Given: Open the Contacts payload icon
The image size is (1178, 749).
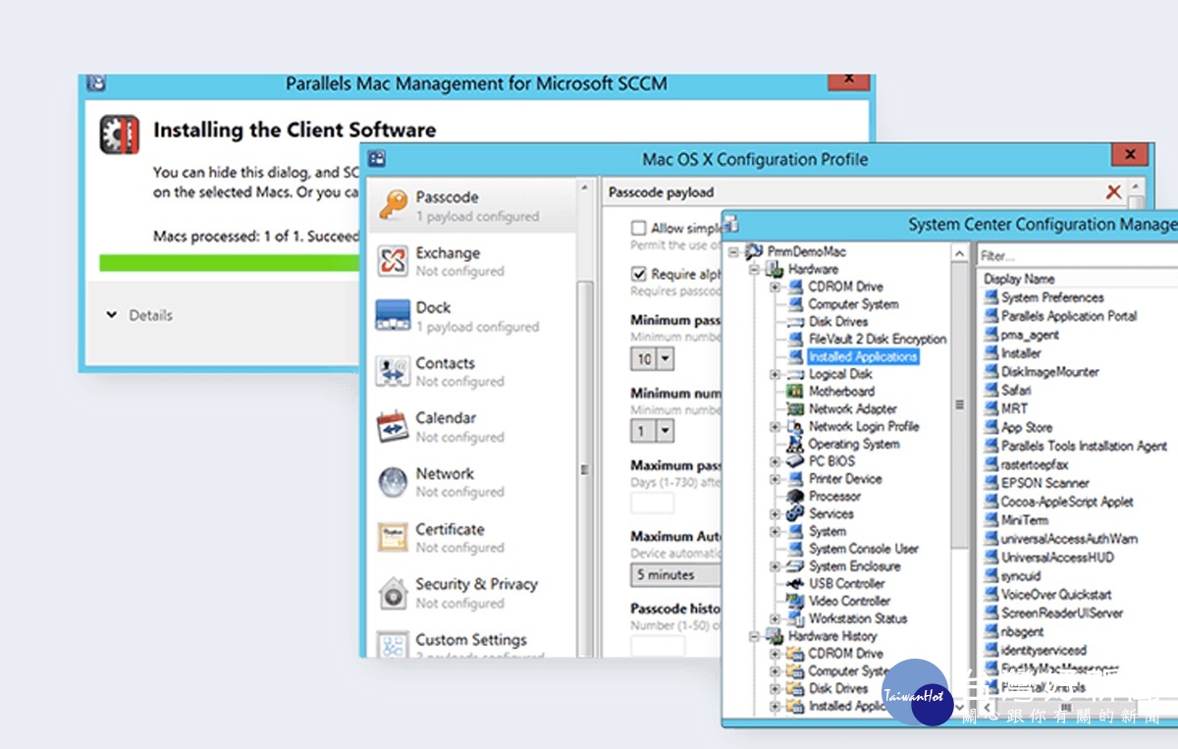Looking at the screenshot, I should point(393,371).
